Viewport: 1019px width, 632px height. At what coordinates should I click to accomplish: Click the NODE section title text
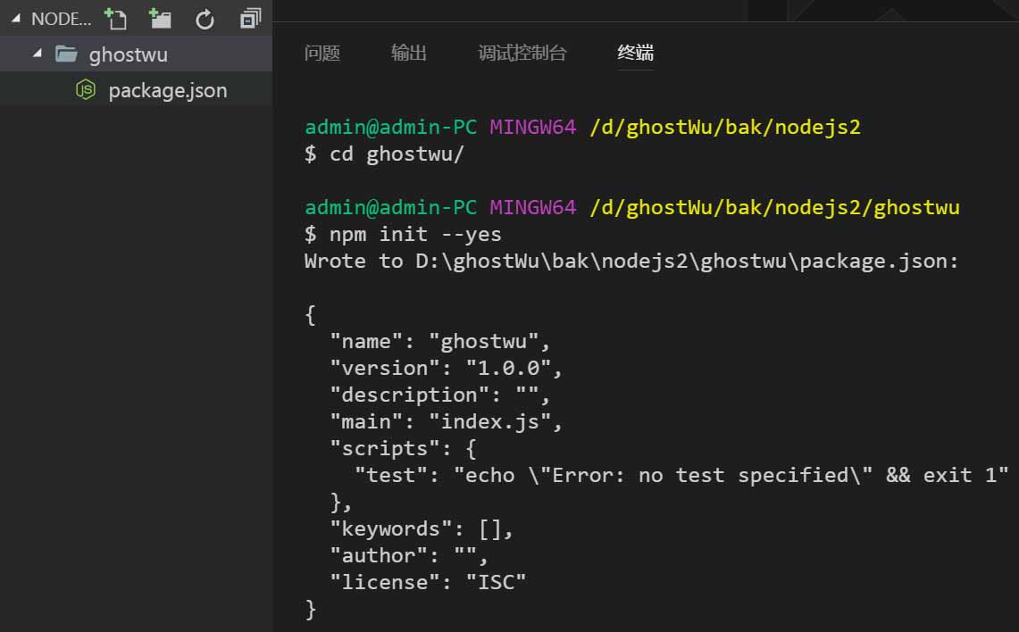[x=61, y=19]
